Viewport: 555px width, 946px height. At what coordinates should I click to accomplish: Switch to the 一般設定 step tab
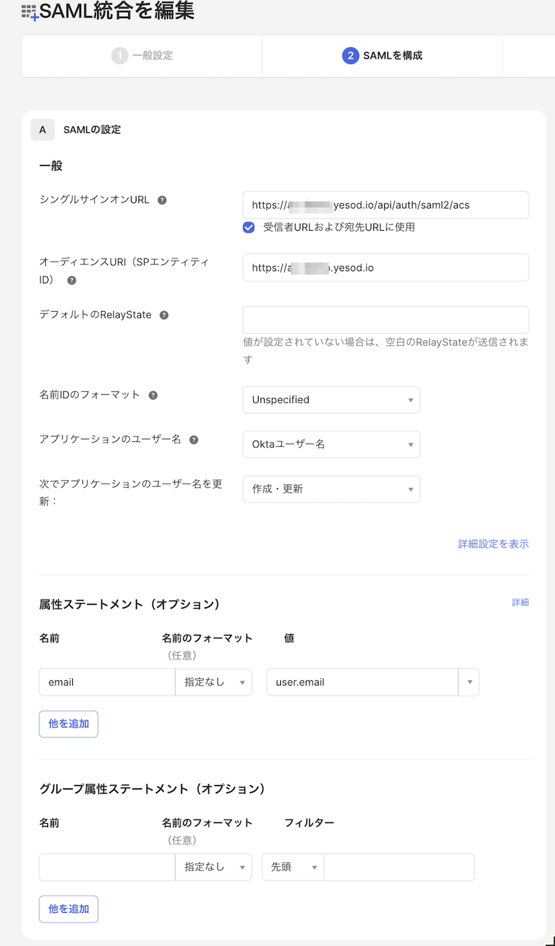(142, 55)
